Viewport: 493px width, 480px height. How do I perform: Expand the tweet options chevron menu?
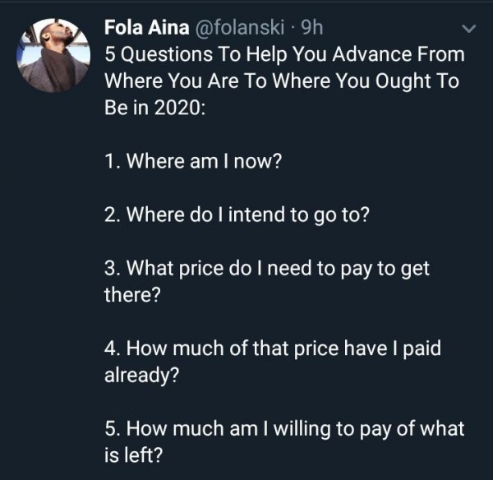[469, 29]
